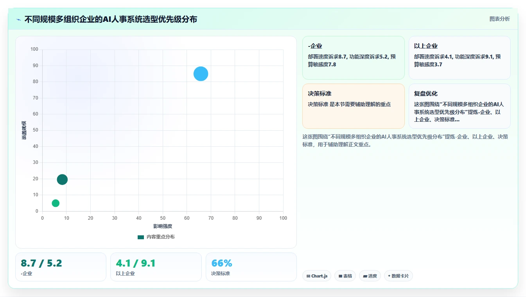Open the 复盘优化 card
This screenshot has height=297, width=526.
pyautogui.click(x=460, y=106)
